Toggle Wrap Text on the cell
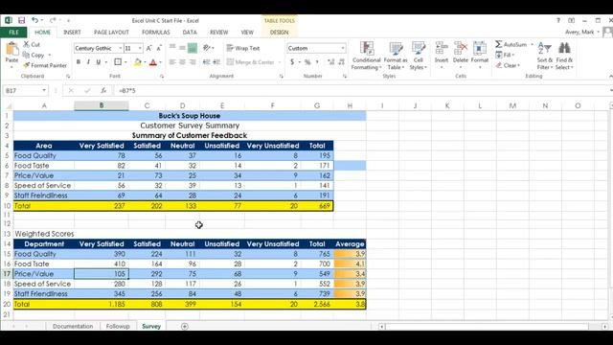The width and height of the screenshot is (613, 345). tap(243, 48)
